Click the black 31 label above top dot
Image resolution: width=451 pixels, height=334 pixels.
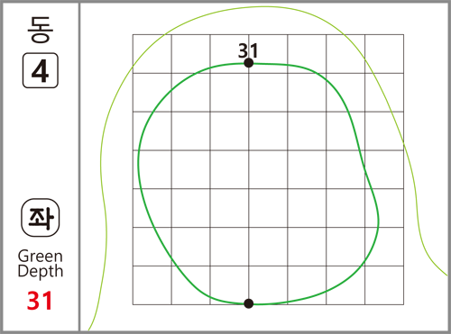coord(248,51)
